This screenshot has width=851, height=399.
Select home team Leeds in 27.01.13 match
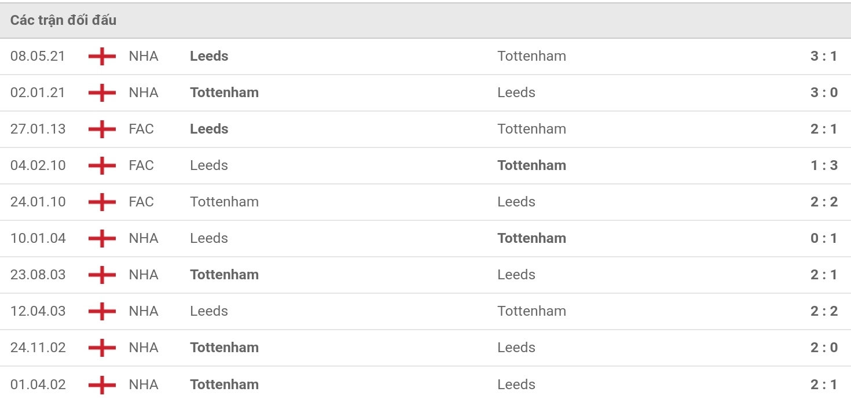tap(209, 129)
